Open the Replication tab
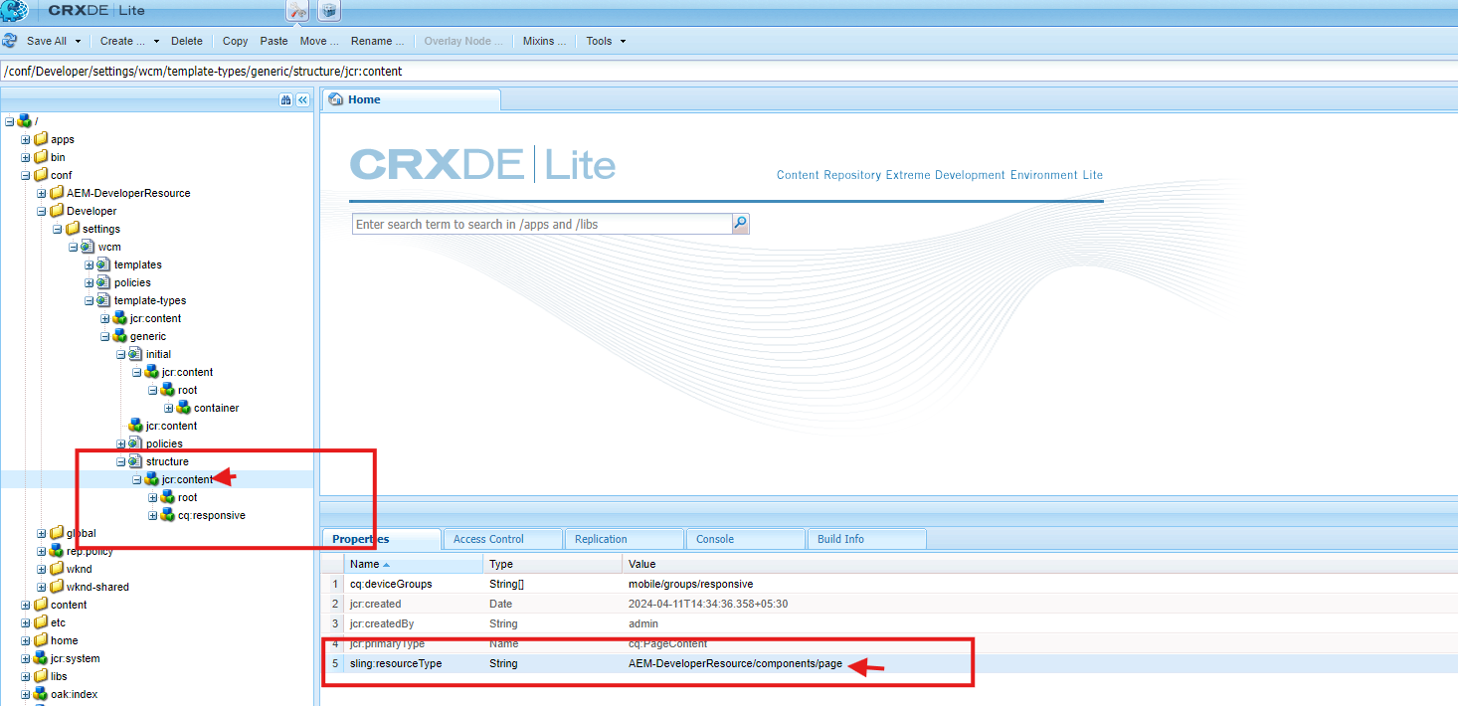Viewport: 1458px width, 706px height. click(x=601, y=539)
